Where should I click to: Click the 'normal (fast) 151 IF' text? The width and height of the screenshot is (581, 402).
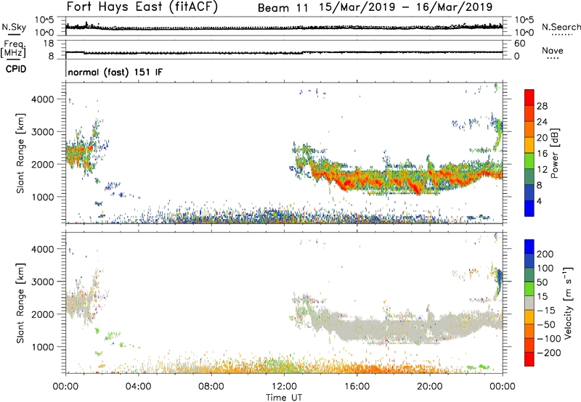click(x=115, y=72)
